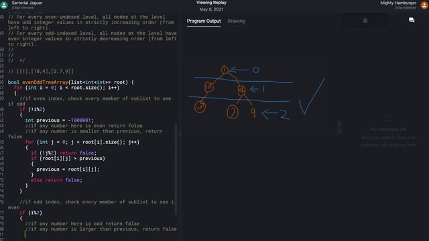Click the 'if (i%2)' code line
Screen dimensions: 429x241
(x=31, y=213)
